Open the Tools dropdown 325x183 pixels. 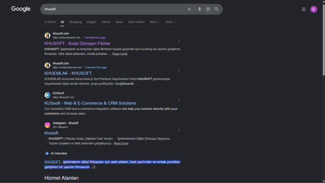[170, 22]
